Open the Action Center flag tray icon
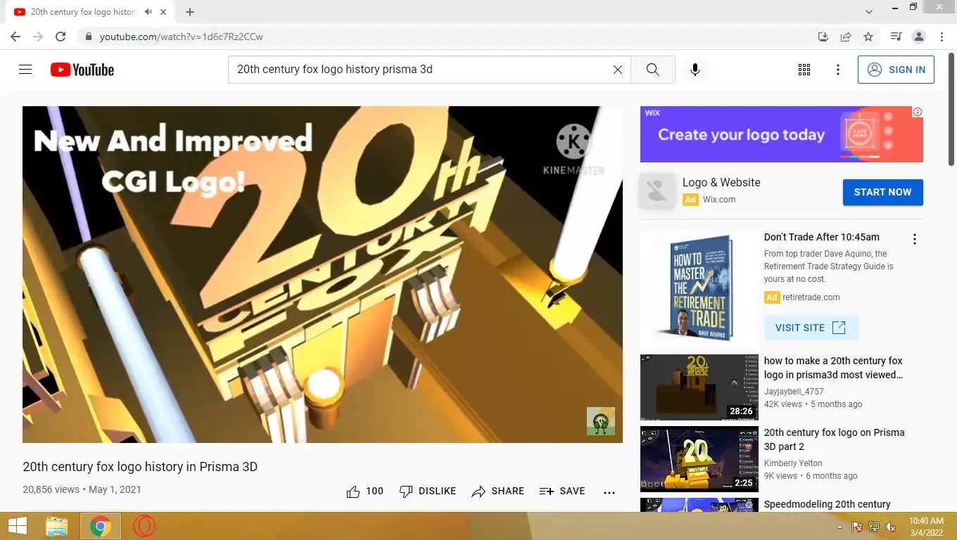The height and width of the screenshot is (540, 957). (857, 527)
